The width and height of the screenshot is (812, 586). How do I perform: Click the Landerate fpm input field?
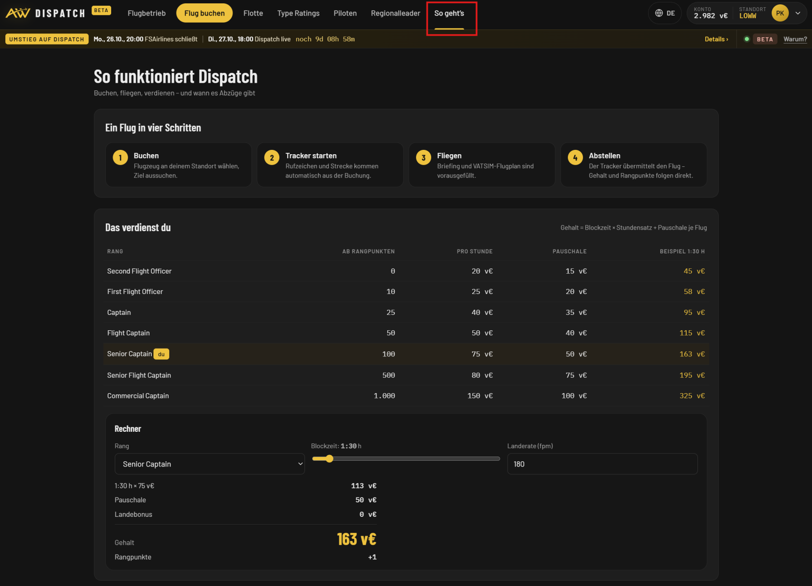pos(602,464)
